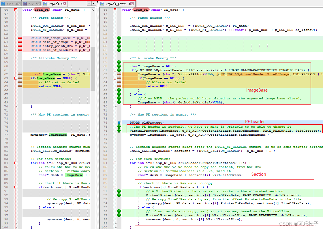Click the green added marker at line 97 in unpack_part4.c
The width and height of the screenshot is (323, 229).
coord(119,215)
